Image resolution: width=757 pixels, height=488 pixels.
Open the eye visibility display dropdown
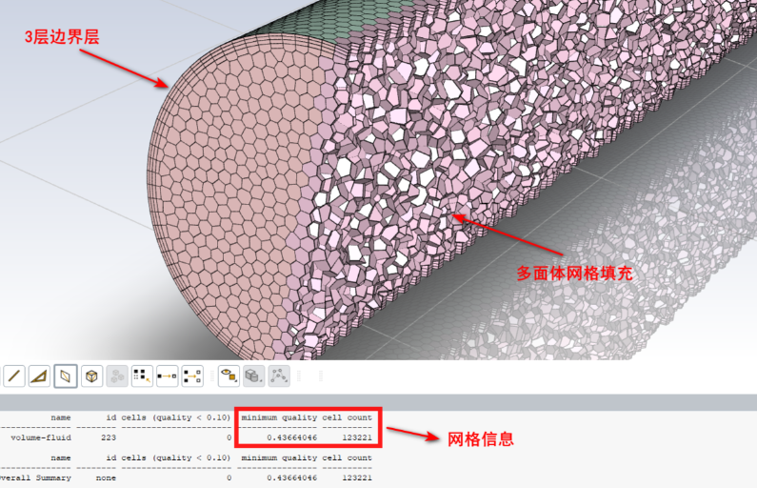click(x=229, y=376)
